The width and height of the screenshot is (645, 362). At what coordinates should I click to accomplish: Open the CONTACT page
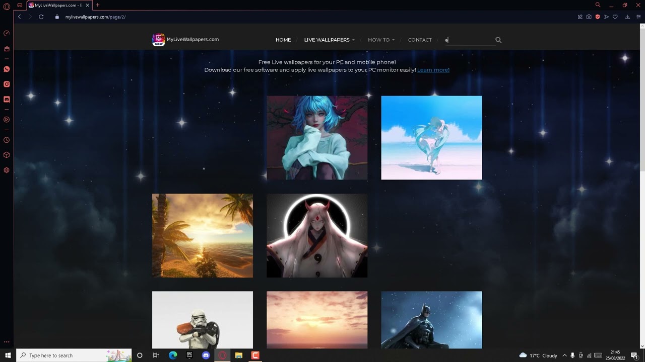click(x=420, y=40)
